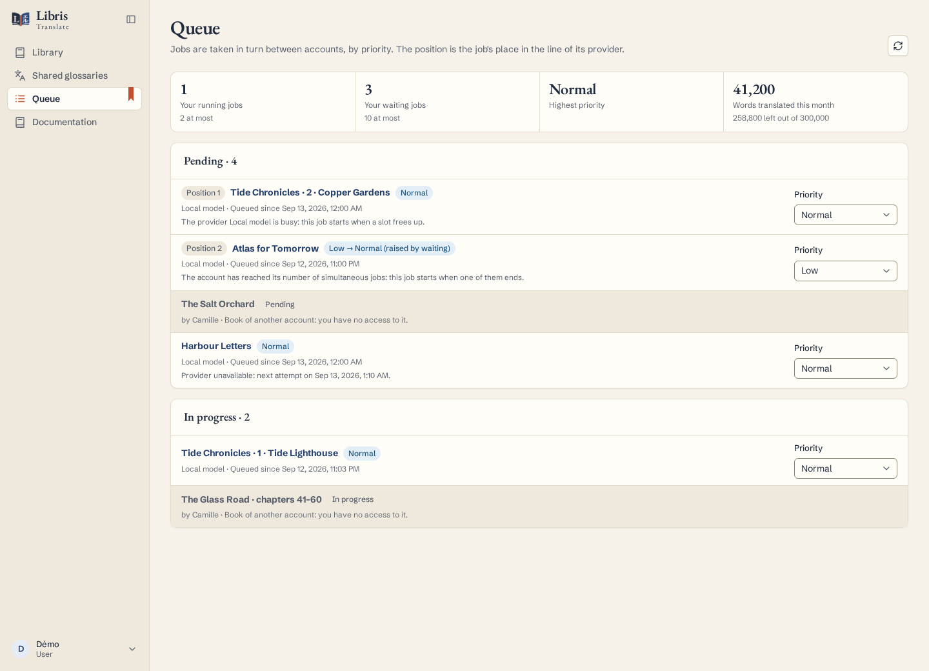This screenshot has height=671, width=929.
Task: Open Tide Chronicles · 2 · Copper Gardens link
Action: point(310,193)
